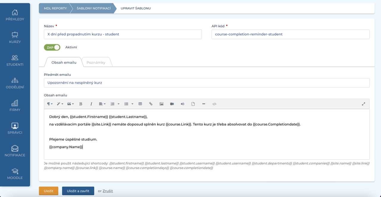This screenshot has width=381, height=197.
Task: Expand the ordered list options arrow
Action: 118,104
